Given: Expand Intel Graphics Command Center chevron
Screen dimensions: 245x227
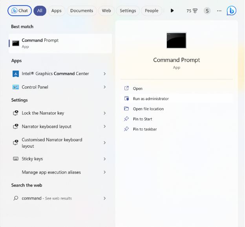Looking at the screenshot, I should (x=104, y=73).
